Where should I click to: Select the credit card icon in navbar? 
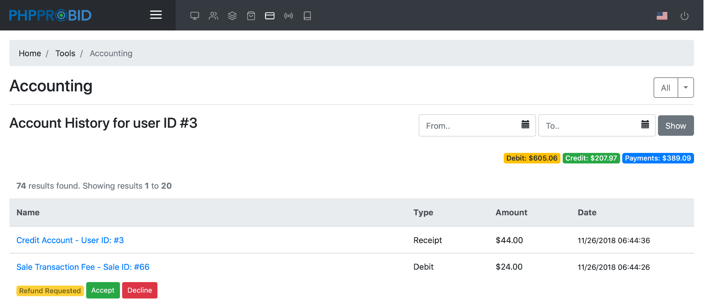(x=269, y=16)
